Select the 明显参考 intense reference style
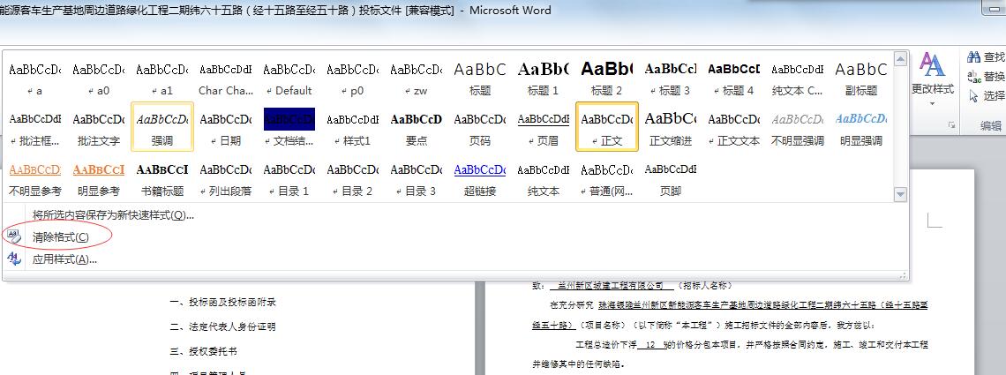 click(x=99, y=177)
